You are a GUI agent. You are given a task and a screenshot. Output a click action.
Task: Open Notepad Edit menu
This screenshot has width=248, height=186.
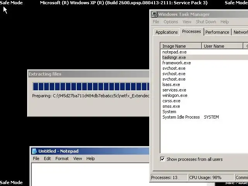coord(47,158)
